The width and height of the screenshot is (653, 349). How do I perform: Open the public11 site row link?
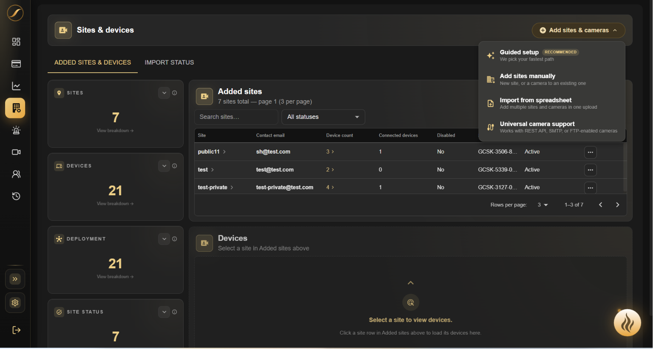coord(212,152)
